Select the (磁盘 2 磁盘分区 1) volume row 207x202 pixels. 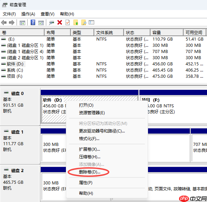pyautogui.click(x=103, y=58)
